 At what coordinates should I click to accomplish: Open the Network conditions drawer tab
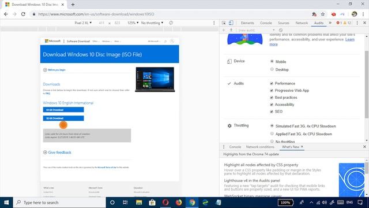260,147
